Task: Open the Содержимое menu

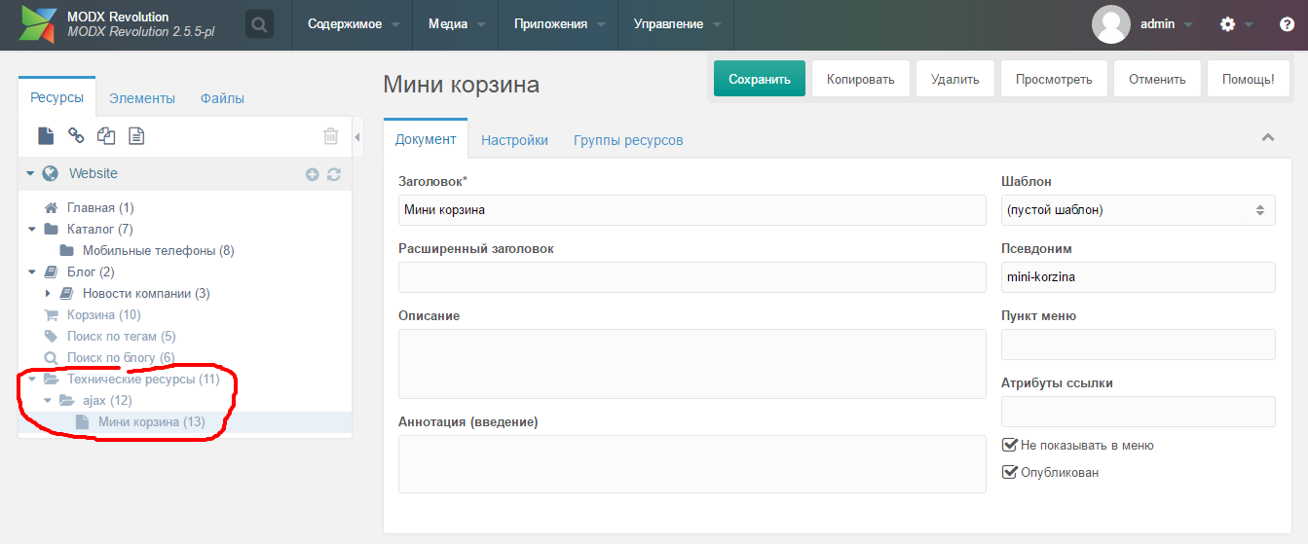Action: click(352, 24)
